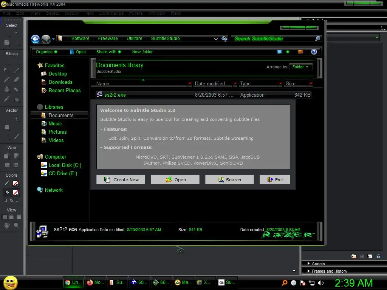Open the stroke color swatch
Image resolution: width=387 pixels, height=290 pixels.
(15, 183)
